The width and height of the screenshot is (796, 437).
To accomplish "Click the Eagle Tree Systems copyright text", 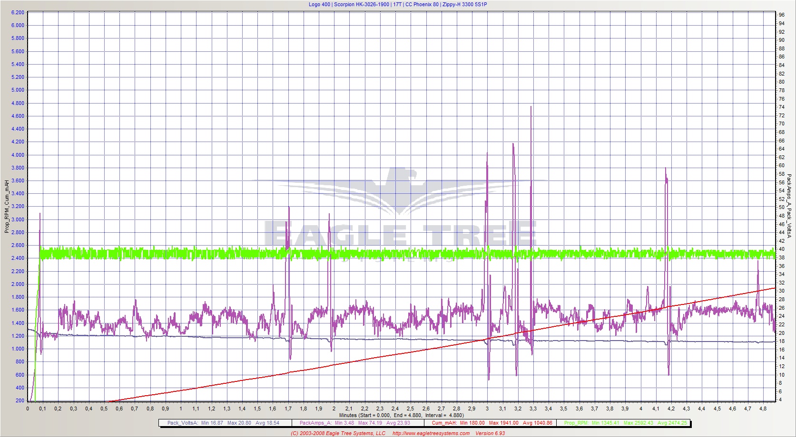I will [x=338, y=433].
